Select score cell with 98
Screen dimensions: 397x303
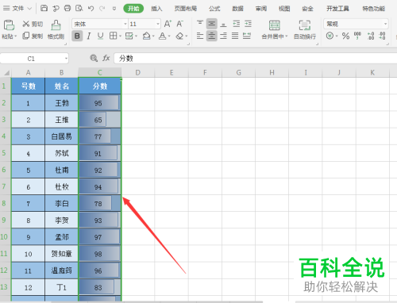click(100, 254)
